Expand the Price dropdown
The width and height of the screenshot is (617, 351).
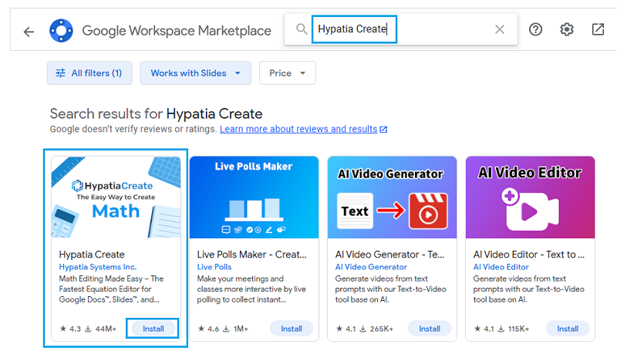287,73
